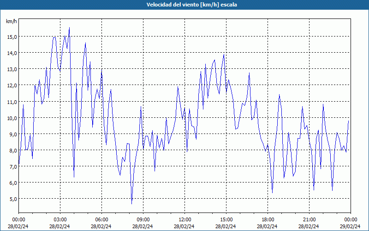This screenshot has height=231, width=369.
Task: Click the 12,0 y-axis label
Action: (x=12, y=85)
